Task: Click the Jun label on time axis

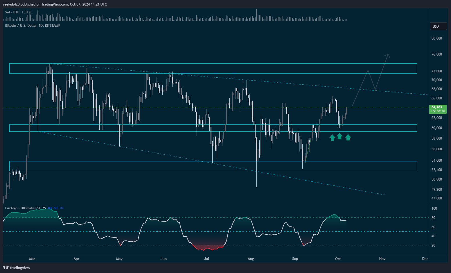Action: [164, 259]
